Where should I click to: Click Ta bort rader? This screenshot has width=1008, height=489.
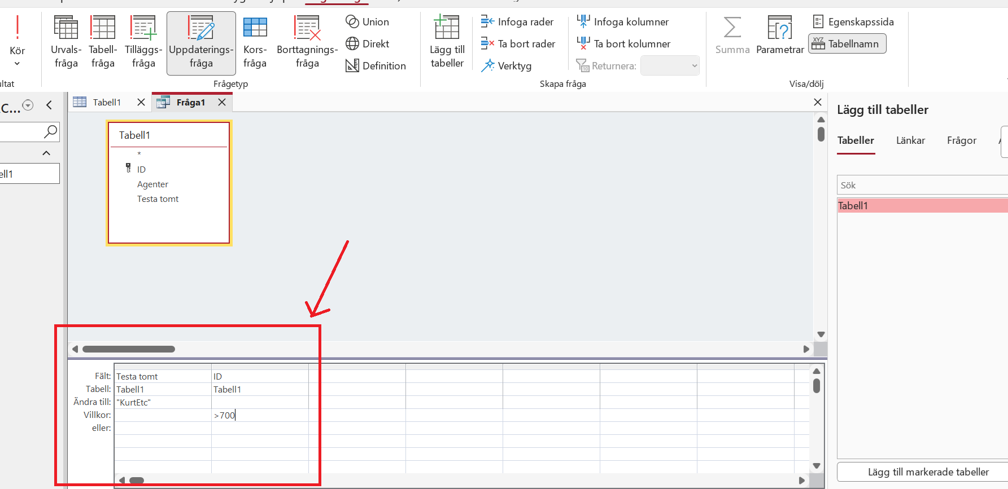tap(518, 44)
